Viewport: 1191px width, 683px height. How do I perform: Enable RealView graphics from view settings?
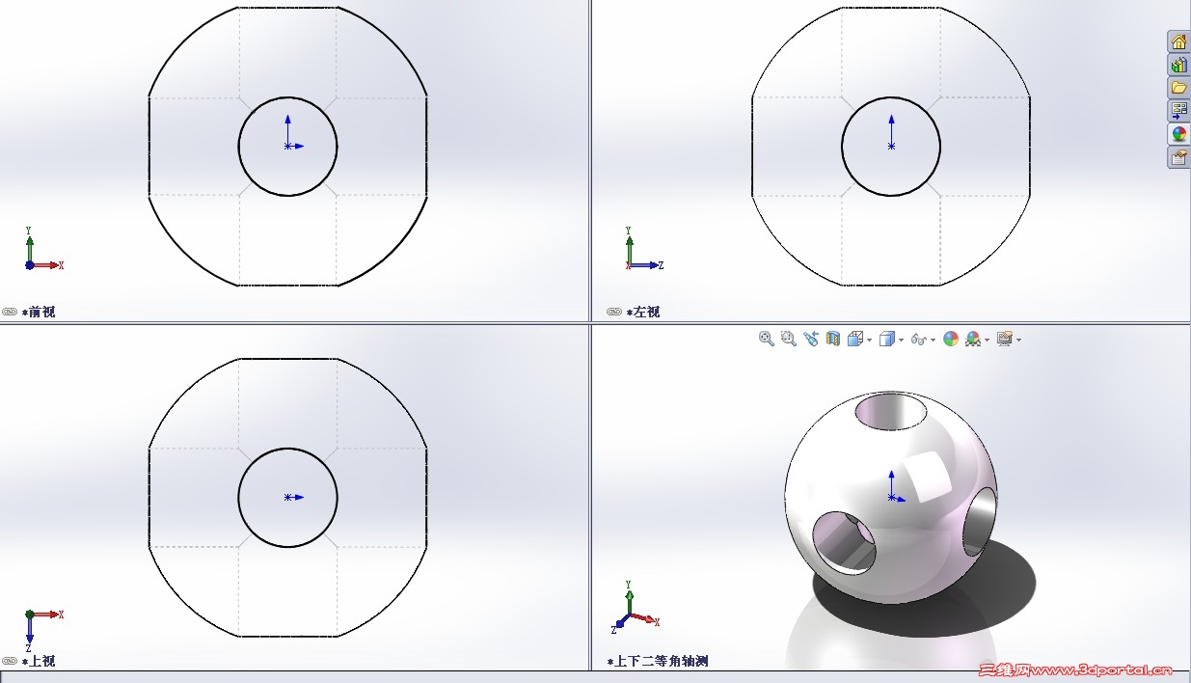[1005, 338]
